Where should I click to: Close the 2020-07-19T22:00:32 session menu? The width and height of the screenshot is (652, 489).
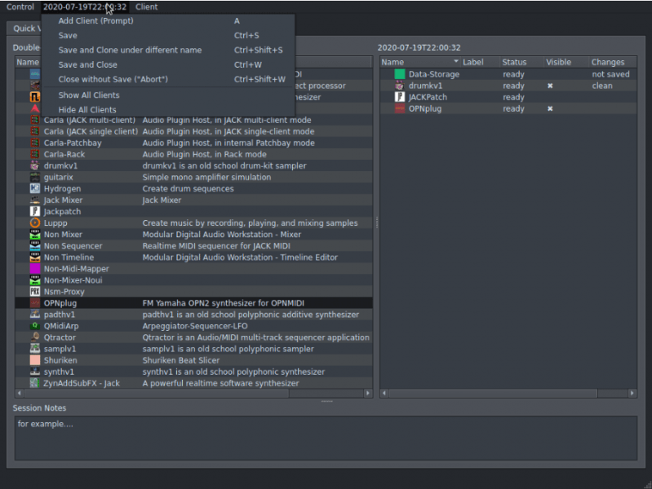pyautogui.click(x=85, y=7)
